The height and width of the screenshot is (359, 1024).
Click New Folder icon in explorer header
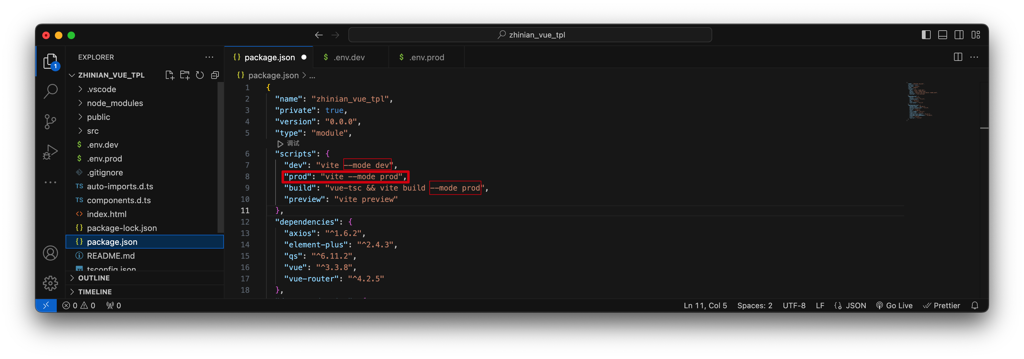185,75
